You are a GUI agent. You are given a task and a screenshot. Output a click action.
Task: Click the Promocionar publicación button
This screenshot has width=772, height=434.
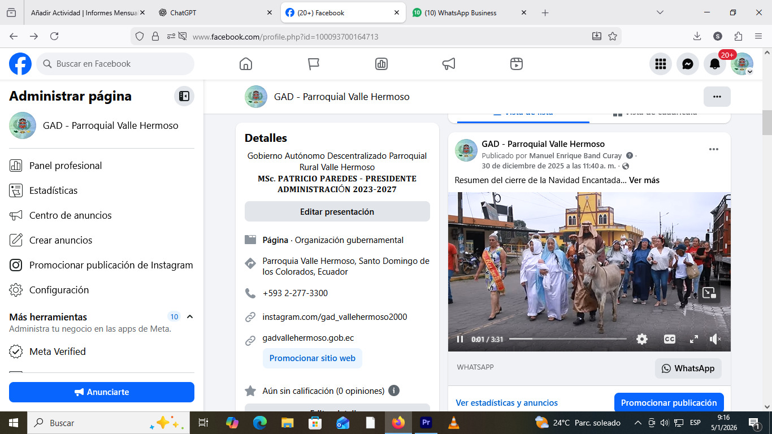669,403
